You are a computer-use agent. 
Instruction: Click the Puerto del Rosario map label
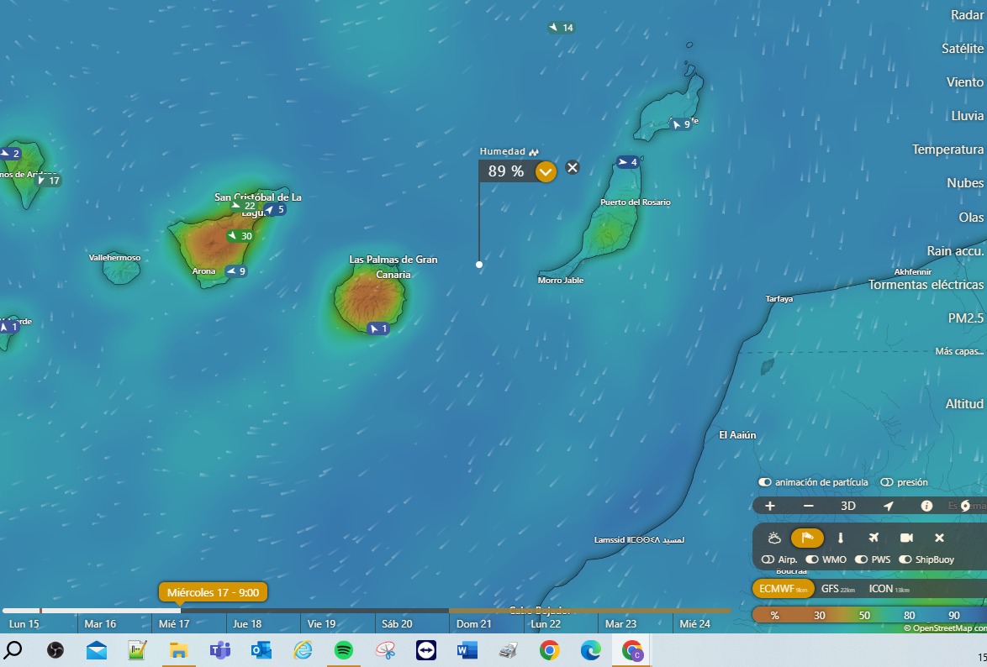pos(635,202)
